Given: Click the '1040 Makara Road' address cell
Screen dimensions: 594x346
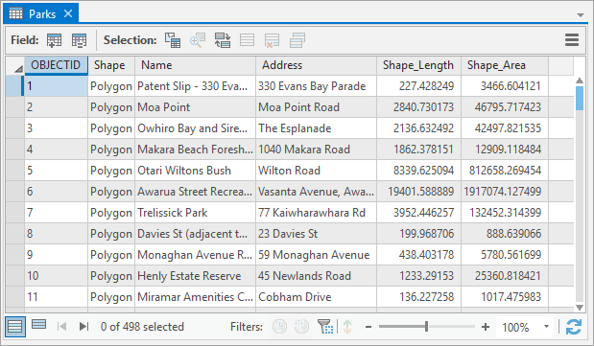Looking at the screenshot, I should [x=316, y=150].
